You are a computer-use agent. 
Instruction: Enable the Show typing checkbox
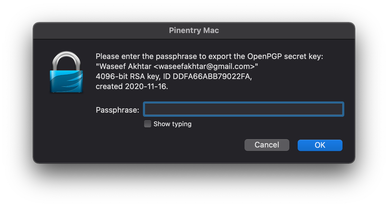(147, 124)
